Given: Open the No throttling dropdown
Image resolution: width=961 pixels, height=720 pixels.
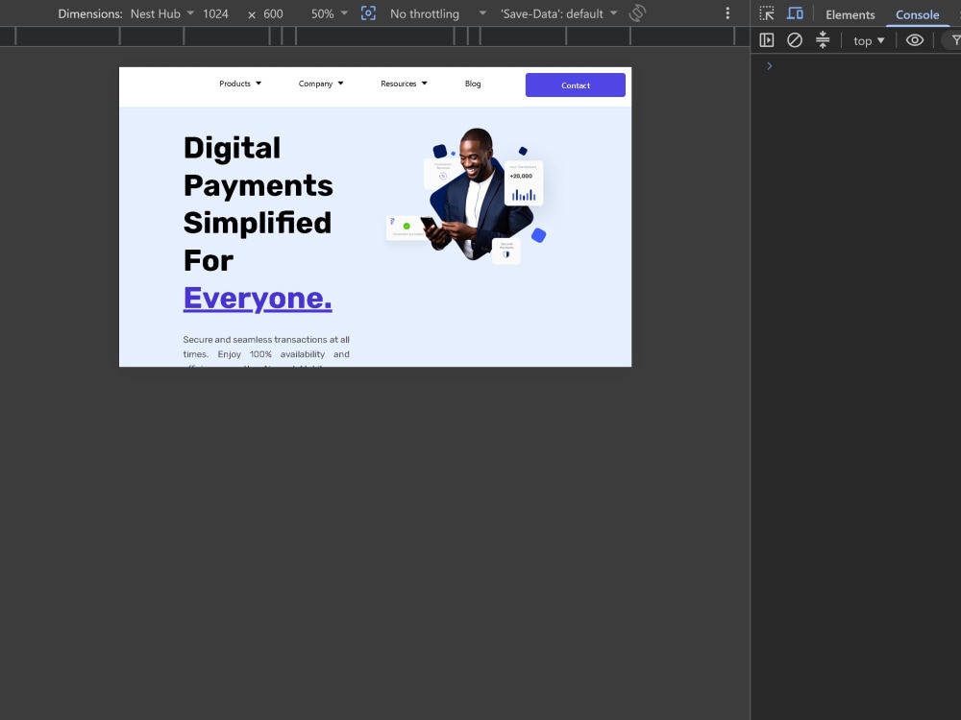Looking at the screenshot, I should coord(437,13).
